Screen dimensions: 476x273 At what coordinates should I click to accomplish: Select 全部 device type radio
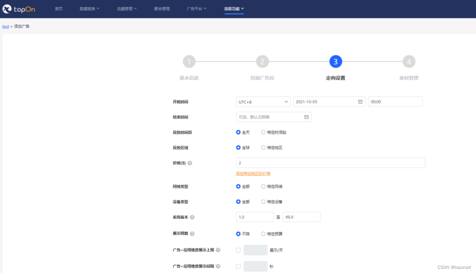(x=238, y=202)
